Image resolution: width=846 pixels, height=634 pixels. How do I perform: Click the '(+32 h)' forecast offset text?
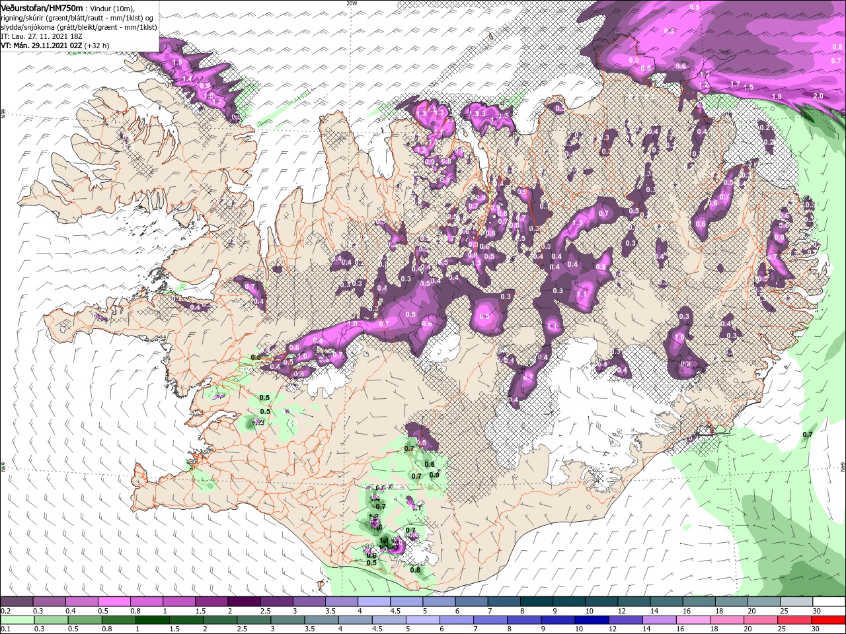[x=96, y=46]
